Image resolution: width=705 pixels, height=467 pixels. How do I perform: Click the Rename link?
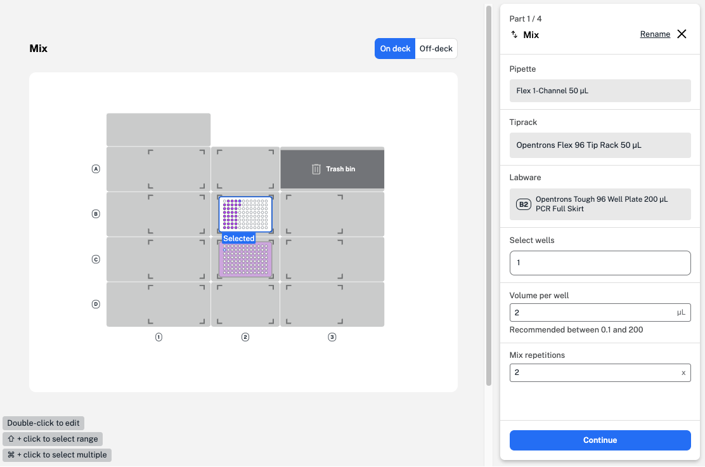tap(655, 34)
